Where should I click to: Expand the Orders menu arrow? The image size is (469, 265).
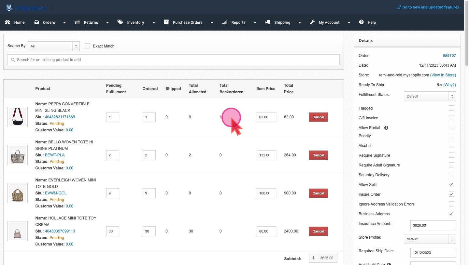pos(64,23)
